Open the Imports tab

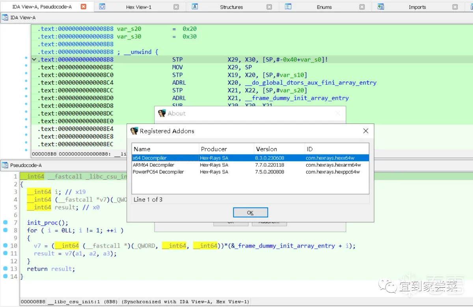click(417, 7)
